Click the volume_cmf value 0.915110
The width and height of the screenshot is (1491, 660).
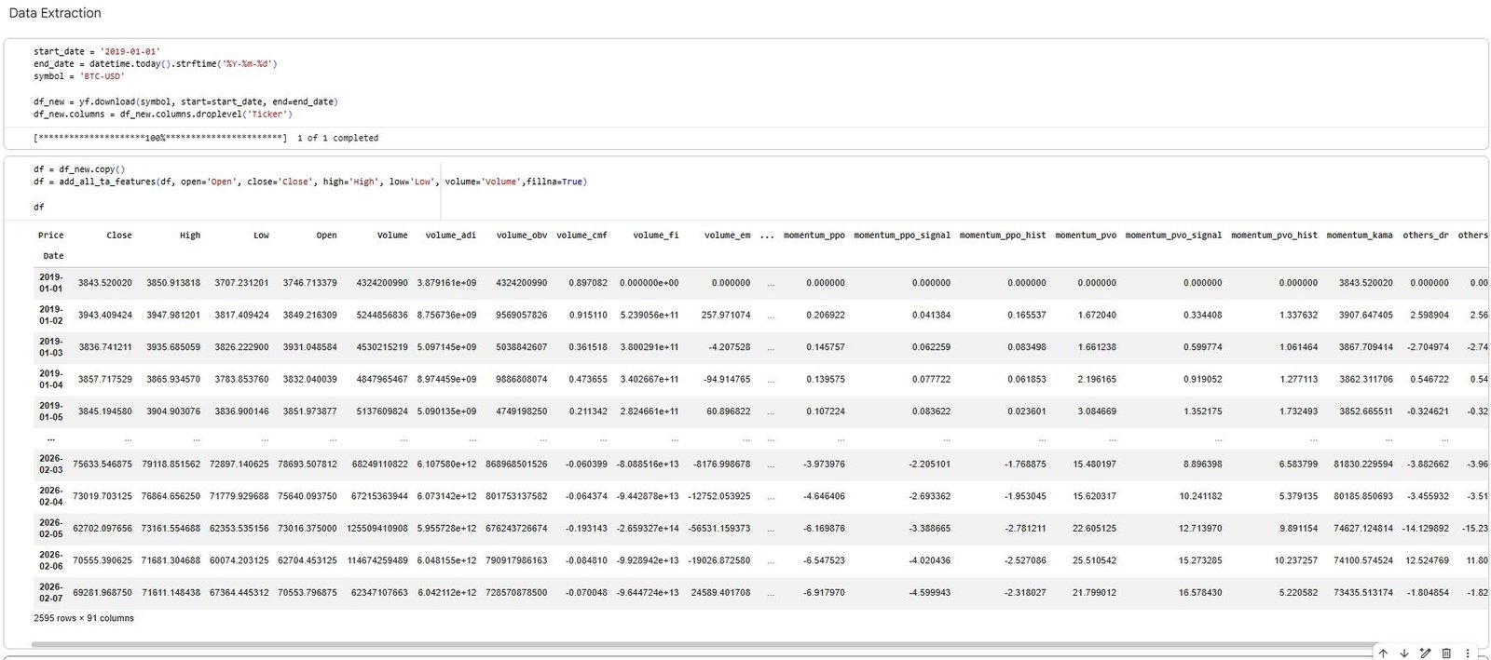coord(588,315)
